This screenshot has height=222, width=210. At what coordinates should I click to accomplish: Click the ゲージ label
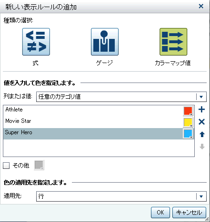point(104,63)
